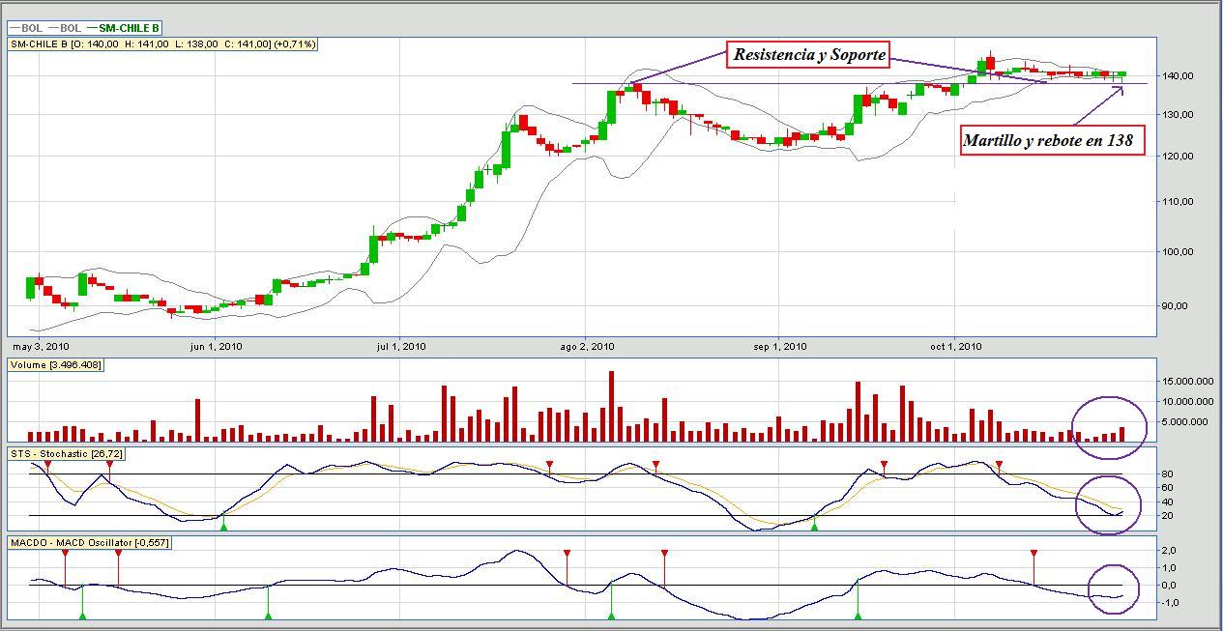Click the 140,00 price axis value
The height and width of the screenshot is (631, 1223).
point(1179,75)
